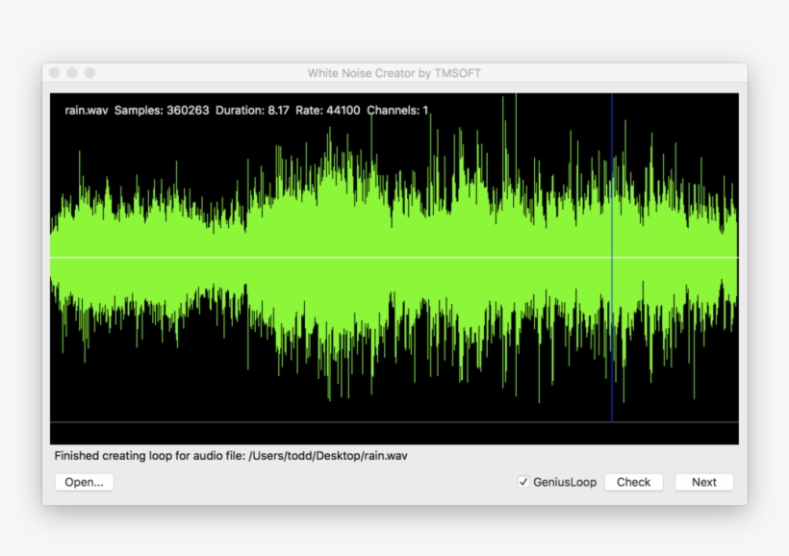Screen dimensions: 789x556
Task: Click the rain.wav sample info label
Action: pyautogui.click(x=85, y=110)
